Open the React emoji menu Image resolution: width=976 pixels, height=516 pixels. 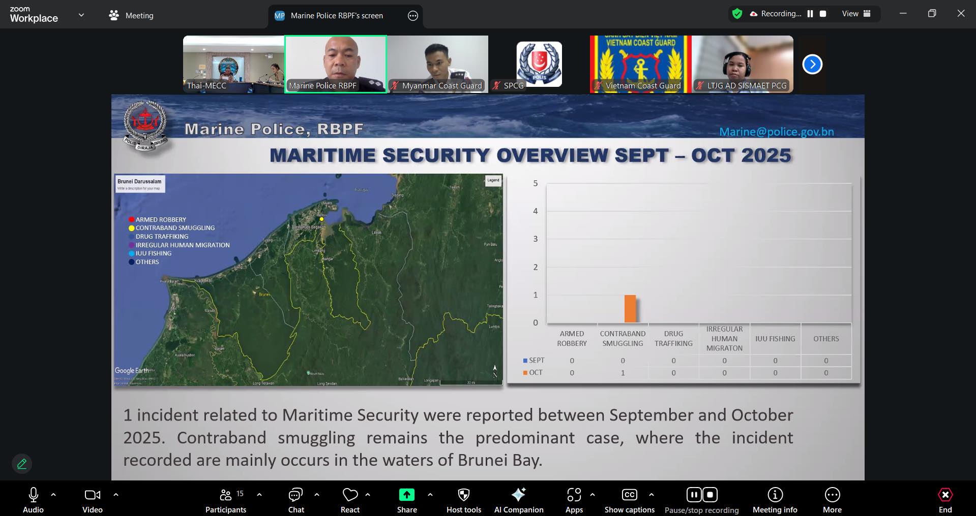click(x=350, y=500)
